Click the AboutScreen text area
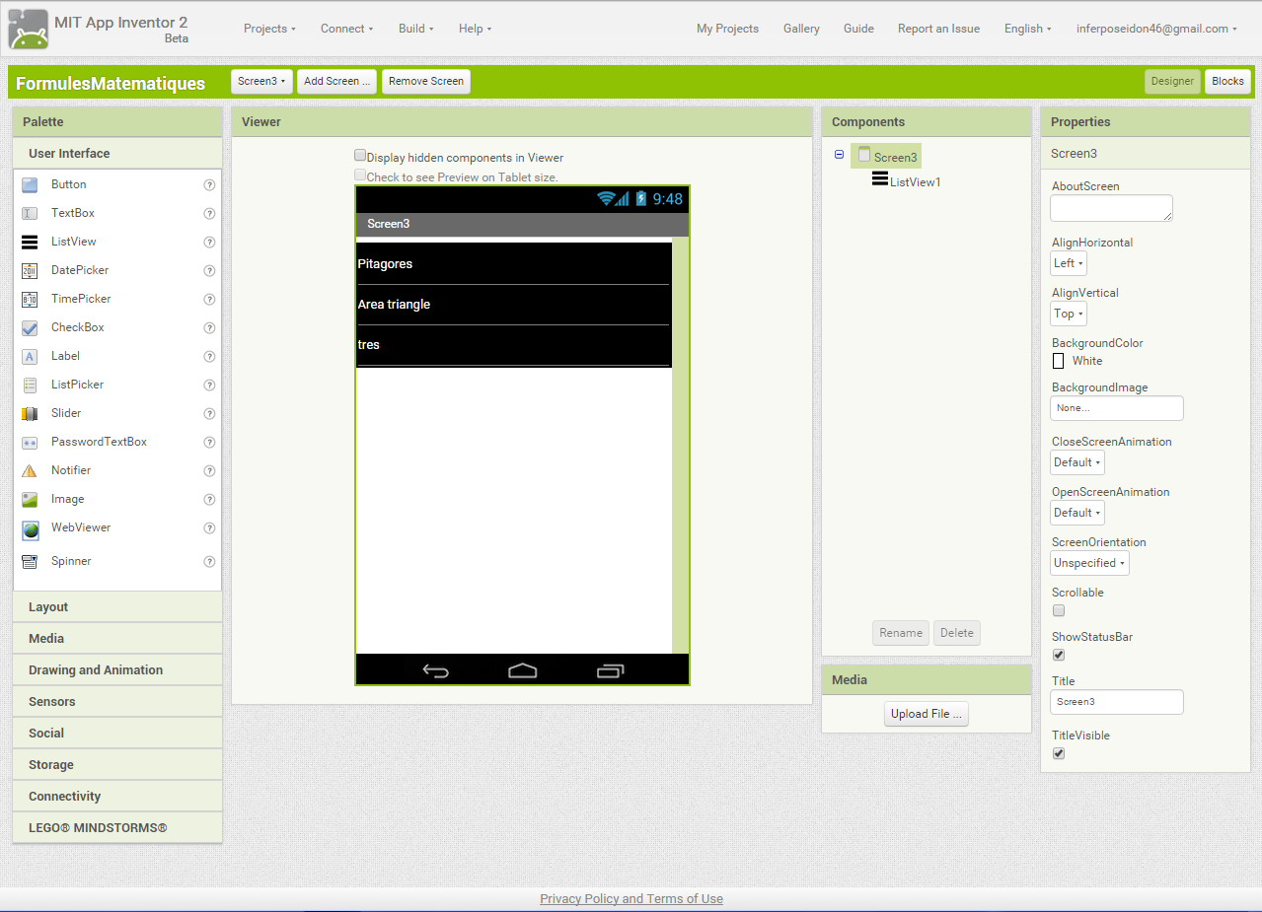Viewport: 1262px width, 912px height. pos(1111,208)
